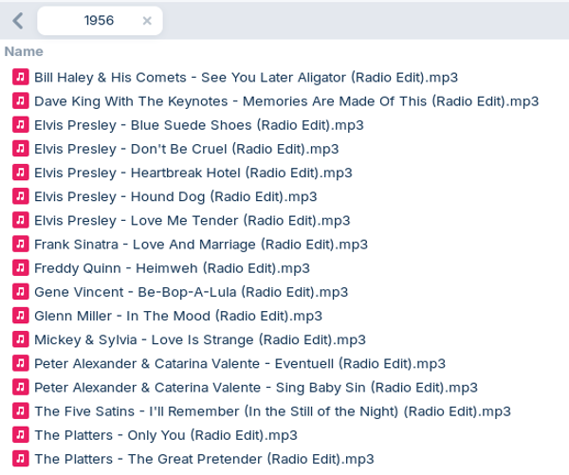Screen dimensions: 569x475
Task: Select Sing Baby Sin mp3 file
Action: [255, 387]
